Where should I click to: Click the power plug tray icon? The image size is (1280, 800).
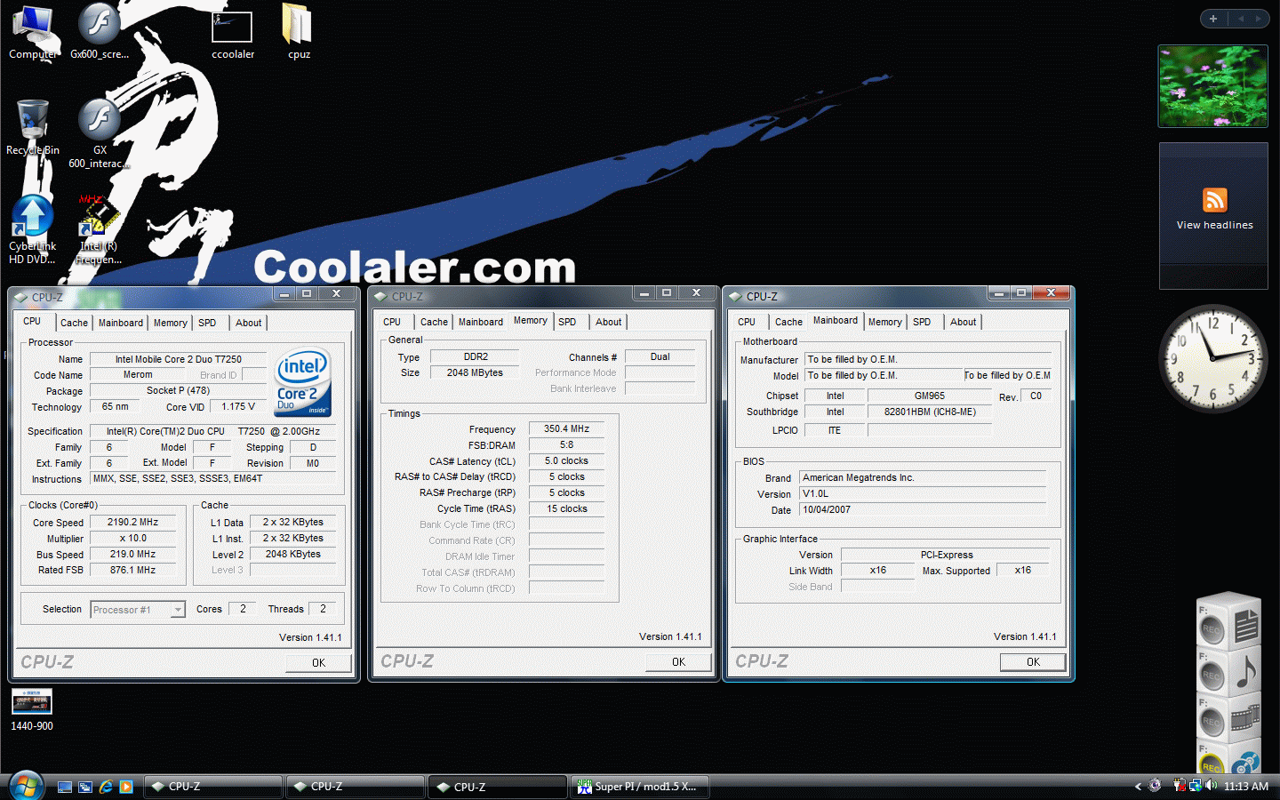tap(1180, 785)
